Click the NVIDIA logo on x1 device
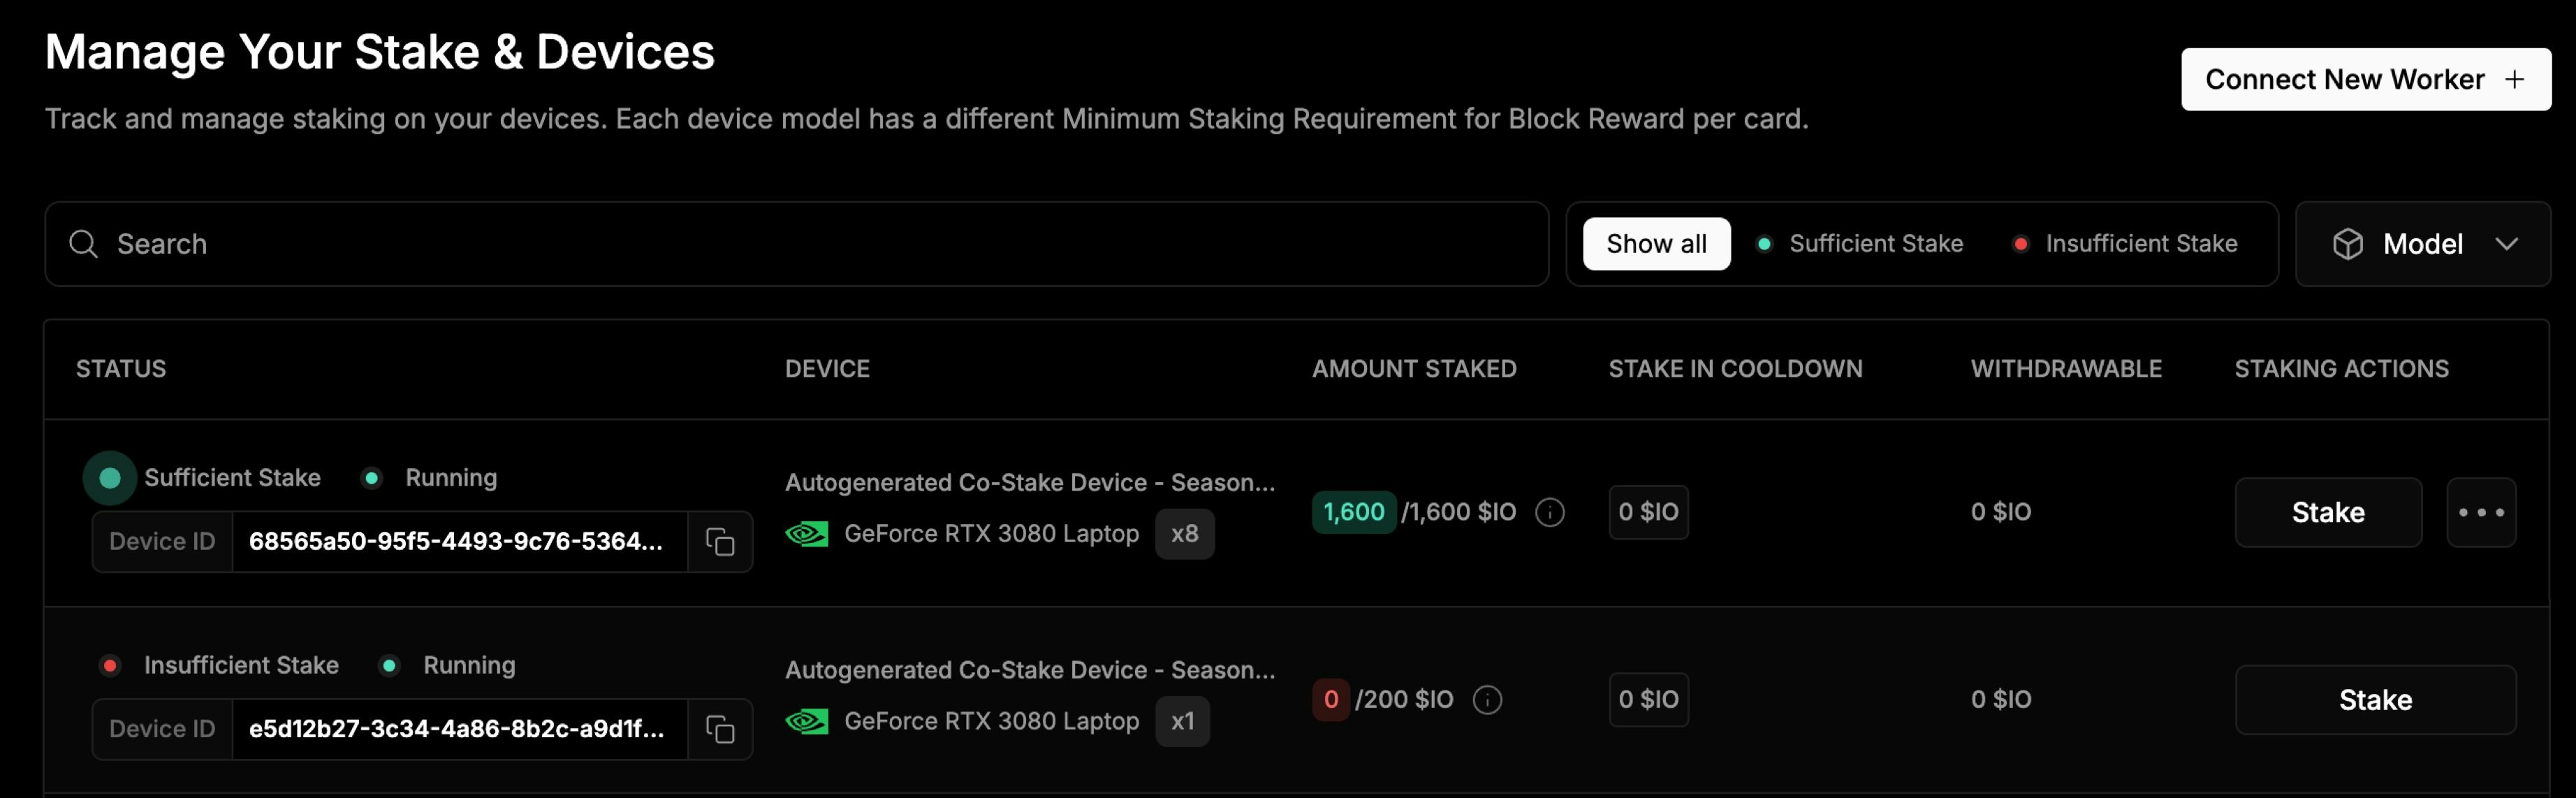The image size is (2576, 798). coord(806,721)
